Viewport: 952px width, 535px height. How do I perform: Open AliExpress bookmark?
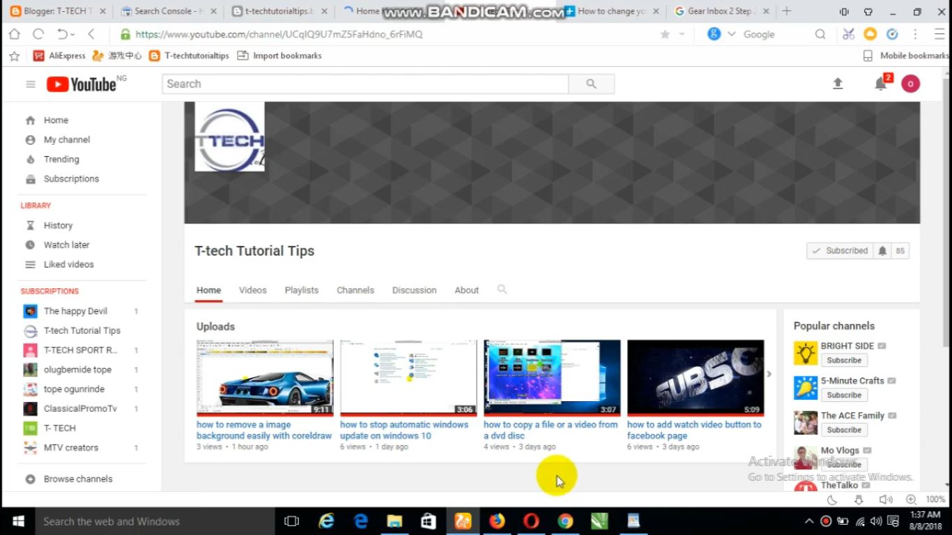[59, 56]
